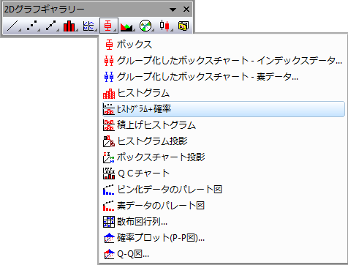Expand the Line plot icon's corner arrow
This screenshot has width=348, height=265.
[x=20, y=30]
